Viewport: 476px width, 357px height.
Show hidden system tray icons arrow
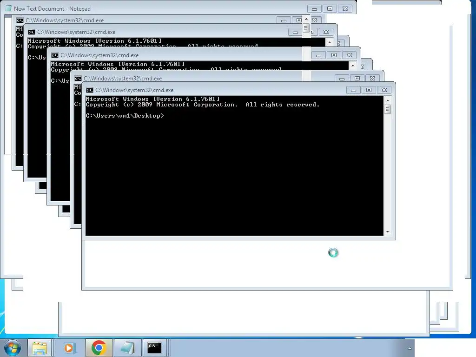coord(410,348)
